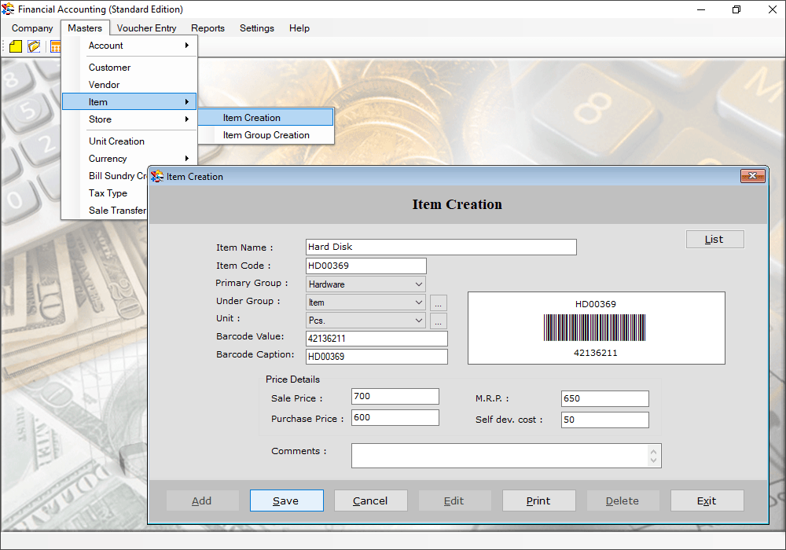Image resolution: width=786 pixels, height=550 pixels.
Task: Open the Primary Group dropdown
Action: [x=366, y=284]
